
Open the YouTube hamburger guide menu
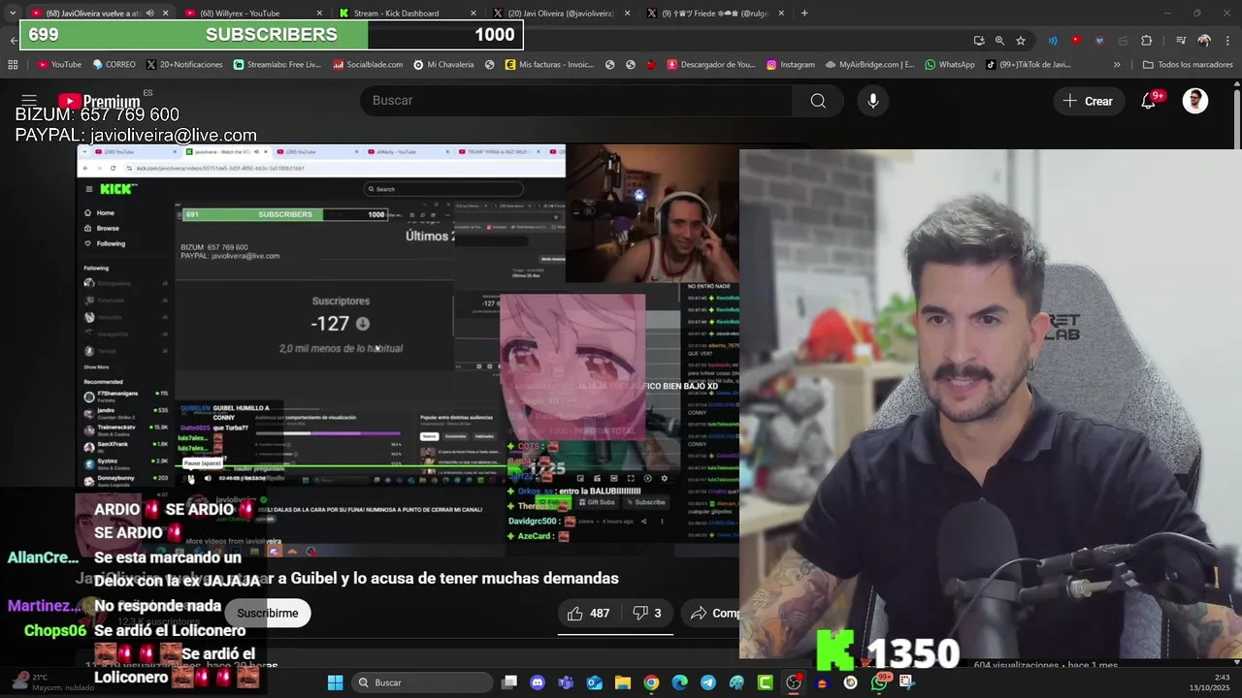click(29, 101)
